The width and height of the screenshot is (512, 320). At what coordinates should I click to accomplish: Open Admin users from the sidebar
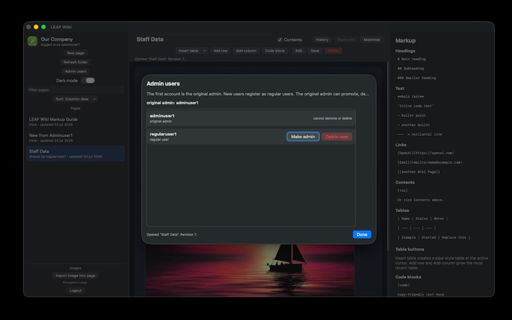[x=76, y=71]
